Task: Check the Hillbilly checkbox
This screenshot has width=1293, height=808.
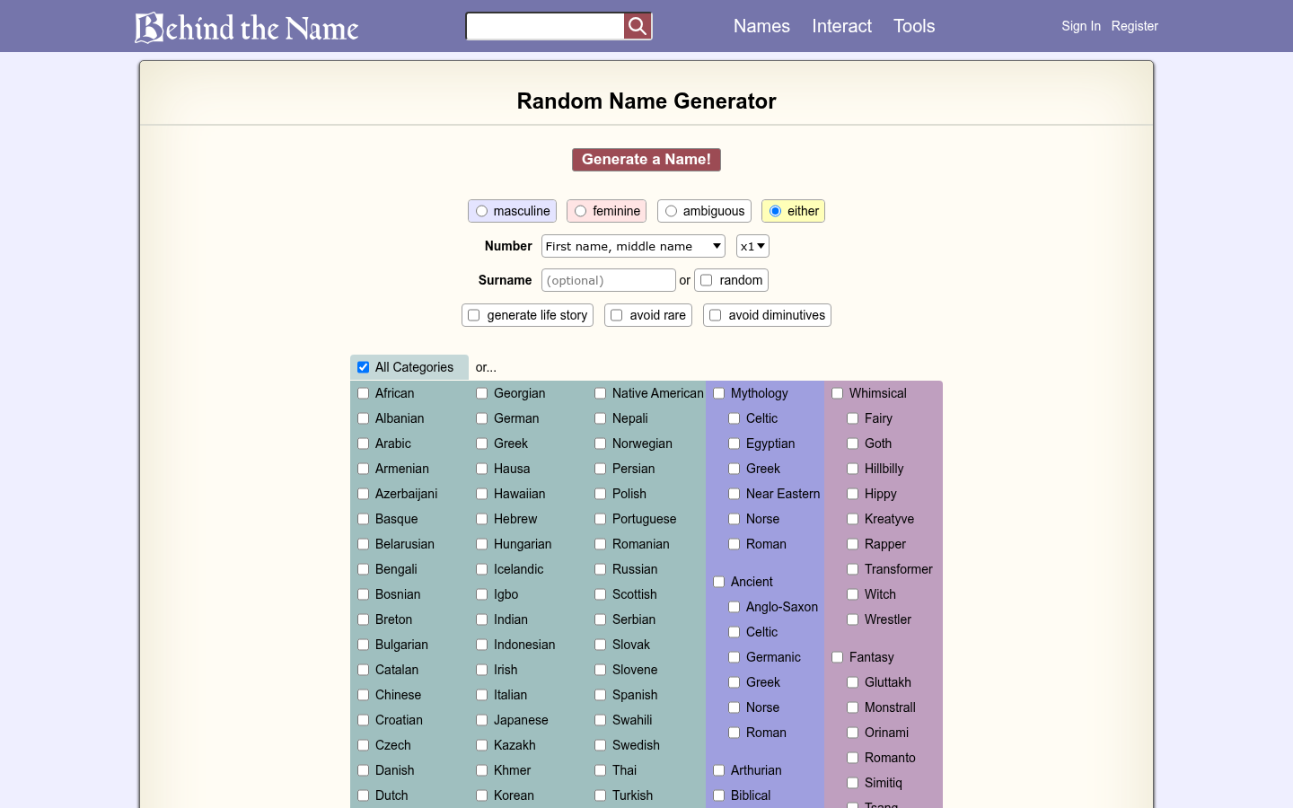Action: pos(853,469)
